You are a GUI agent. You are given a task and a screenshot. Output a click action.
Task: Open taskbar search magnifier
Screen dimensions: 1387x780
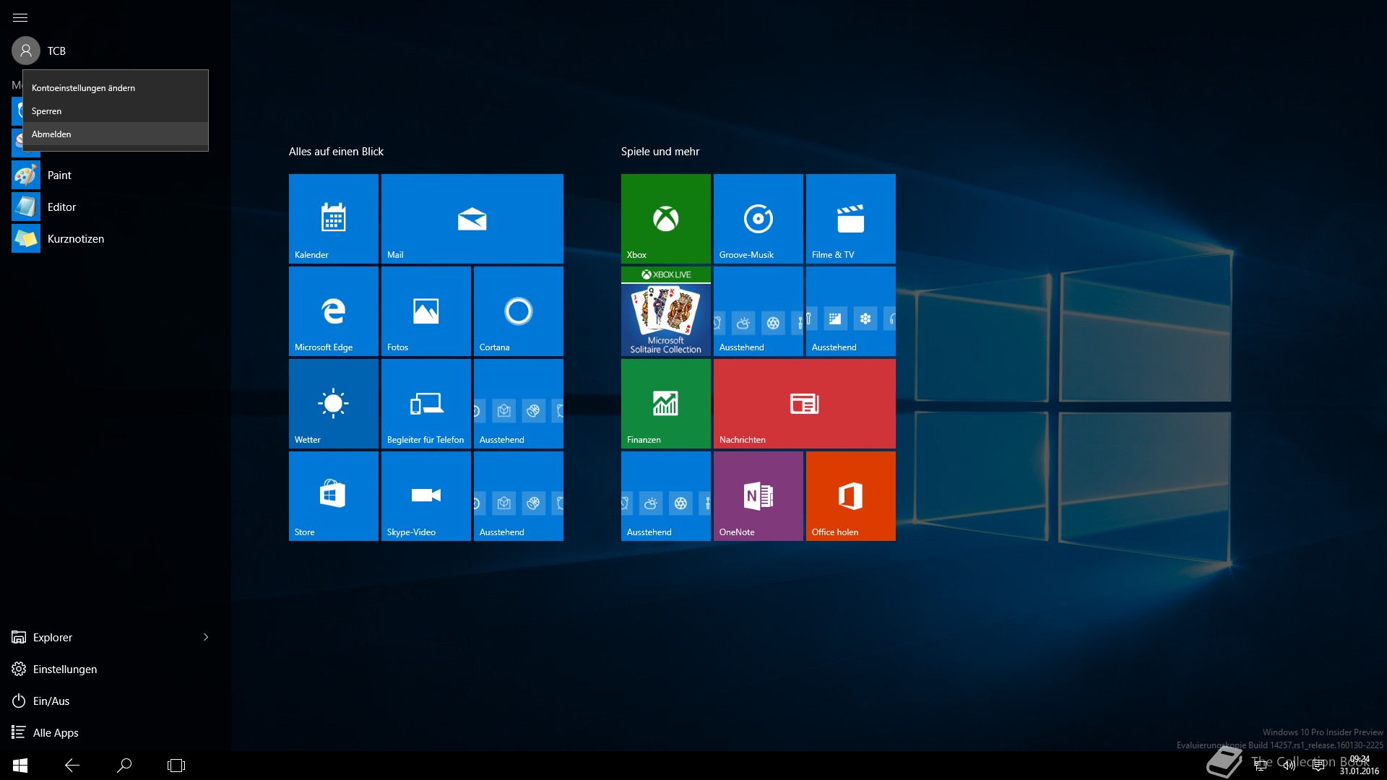pyautogui.click(x=124, y=766)
